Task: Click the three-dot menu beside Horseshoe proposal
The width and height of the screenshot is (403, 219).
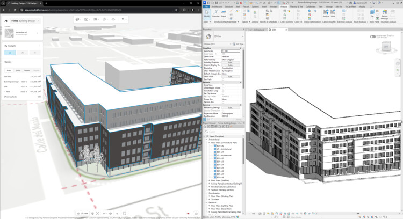Action: tap(37, 33)
